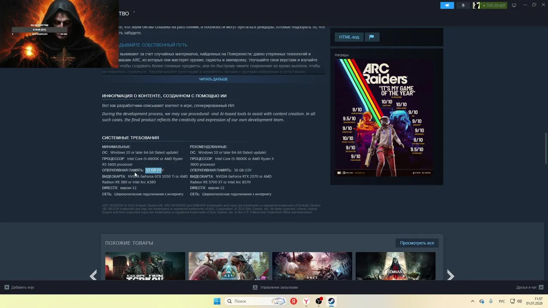This screenshot has width=548, height=308.
Task: Click the Steam profile avatar
Action: tap(476, 6)
